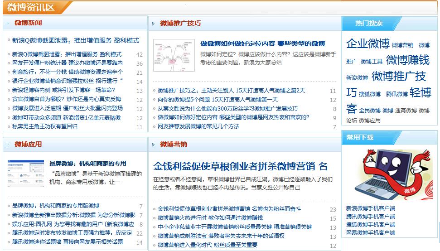This screenshot has width=440, height=251.
Task: Open the 微博应用 section heading
Action: point(28,144)
